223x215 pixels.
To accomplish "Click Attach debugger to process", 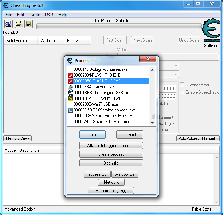I will point(111,146).
